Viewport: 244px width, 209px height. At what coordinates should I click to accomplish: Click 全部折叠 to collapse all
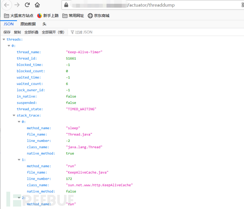click(x=31, y=32)
